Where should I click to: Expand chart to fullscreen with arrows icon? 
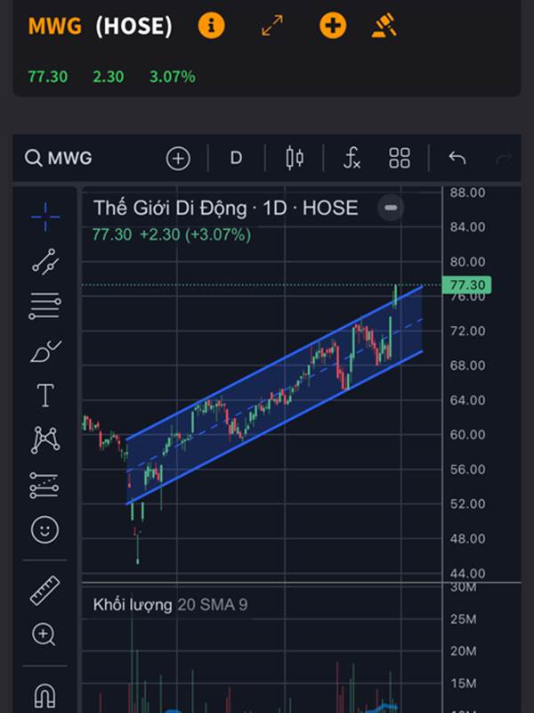[272, 26]
